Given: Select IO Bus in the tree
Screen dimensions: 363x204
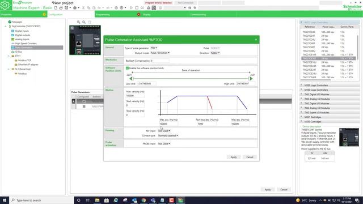Looking at the screenshot, I should (19, 52).
